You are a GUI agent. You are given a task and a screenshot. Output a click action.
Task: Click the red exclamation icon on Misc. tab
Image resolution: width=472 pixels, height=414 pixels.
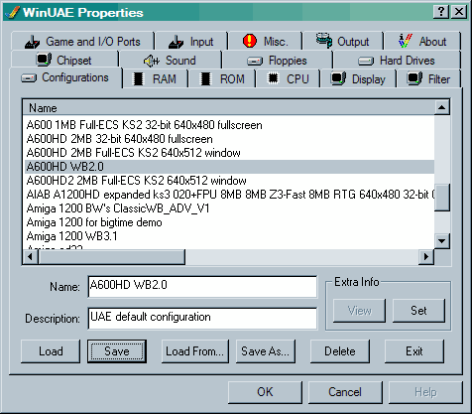coord(250,41)
